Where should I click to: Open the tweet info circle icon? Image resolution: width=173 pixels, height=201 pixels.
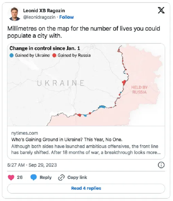coord(161,165)
